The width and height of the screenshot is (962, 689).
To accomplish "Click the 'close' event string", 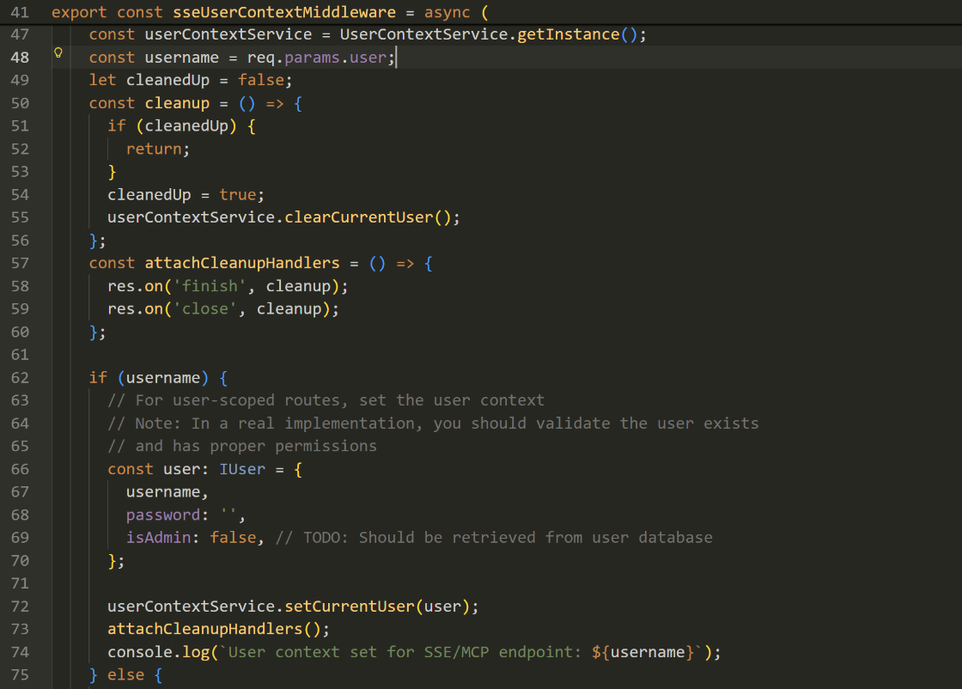I will [205, 308].
